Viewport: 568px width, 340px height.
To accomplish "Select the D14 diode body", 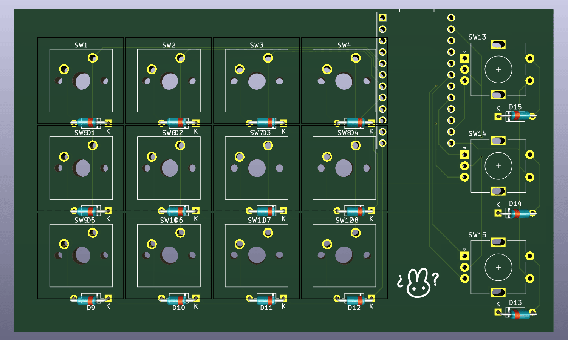I will click(x=517, y=214).
